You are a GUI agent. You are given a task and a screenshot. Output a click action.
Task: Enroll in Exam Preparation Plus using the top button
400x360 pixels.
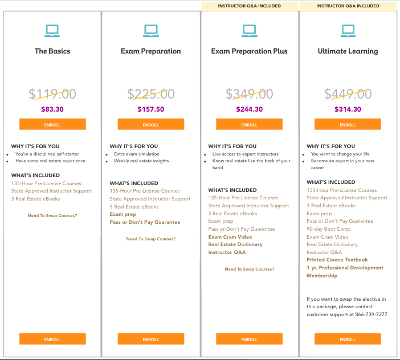pyautogui.click(x=249, y=125)
